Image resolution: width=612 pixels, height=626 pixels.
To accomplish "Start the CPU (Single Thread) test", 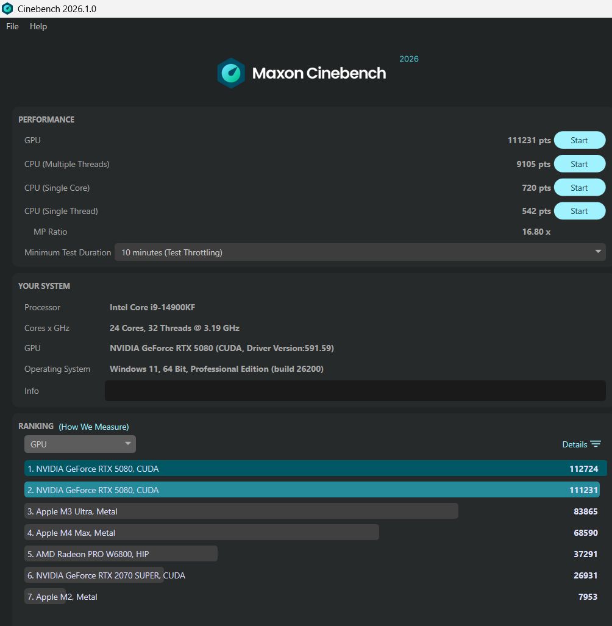I will 580,211.
